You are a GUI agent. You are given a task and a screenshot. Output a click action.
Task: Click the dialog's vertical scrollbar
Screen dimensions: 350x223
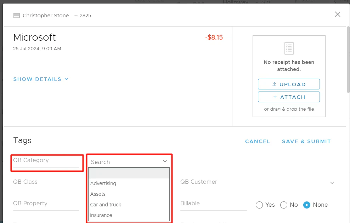coord(349,59)
